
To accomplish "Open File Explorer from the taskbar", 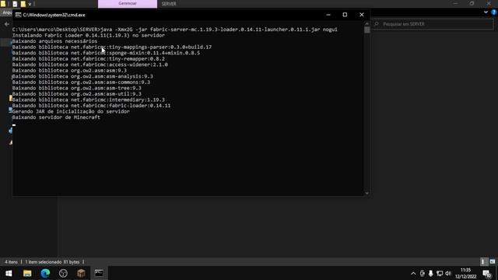I will click(x=27, y=273).
